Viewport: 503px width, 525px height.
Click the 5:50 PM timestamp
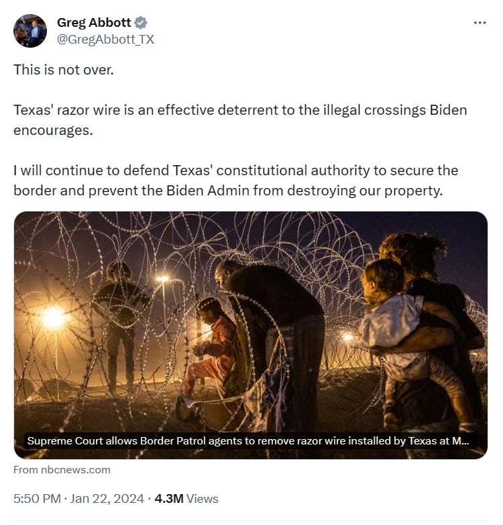click(x=37, y=499)
